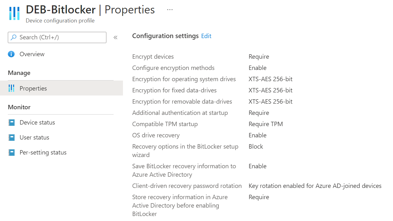Click the search magnifier icon
393x221 pixels.
(x=13, y=37)
